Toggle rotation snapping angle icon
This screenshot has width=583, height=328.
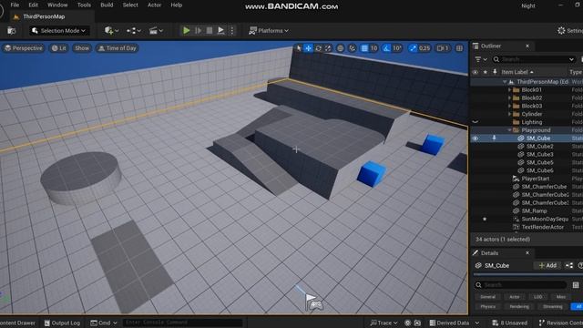coord(386,48)
